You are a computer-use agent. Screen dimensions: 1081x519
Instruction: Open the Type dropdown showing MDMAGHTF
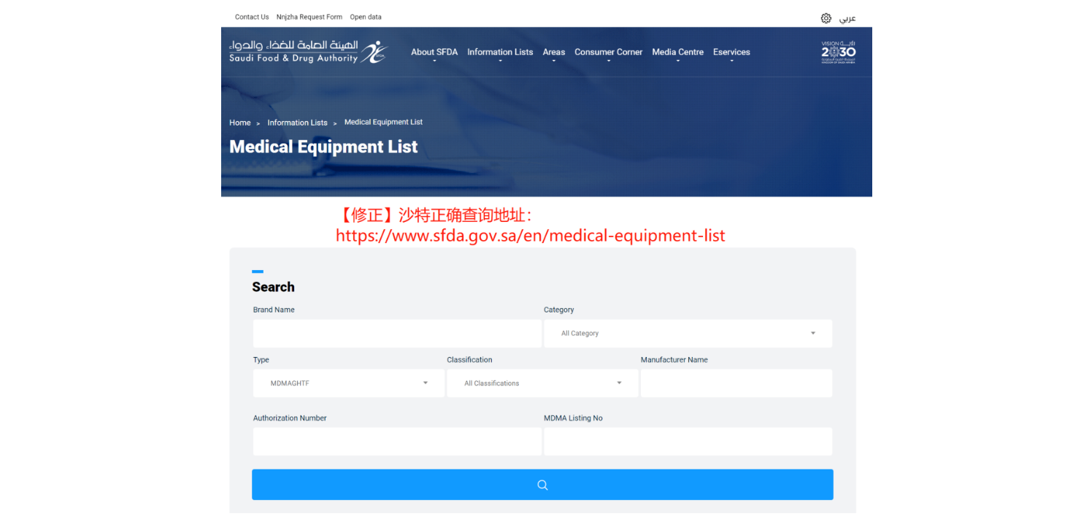[348, 383]
